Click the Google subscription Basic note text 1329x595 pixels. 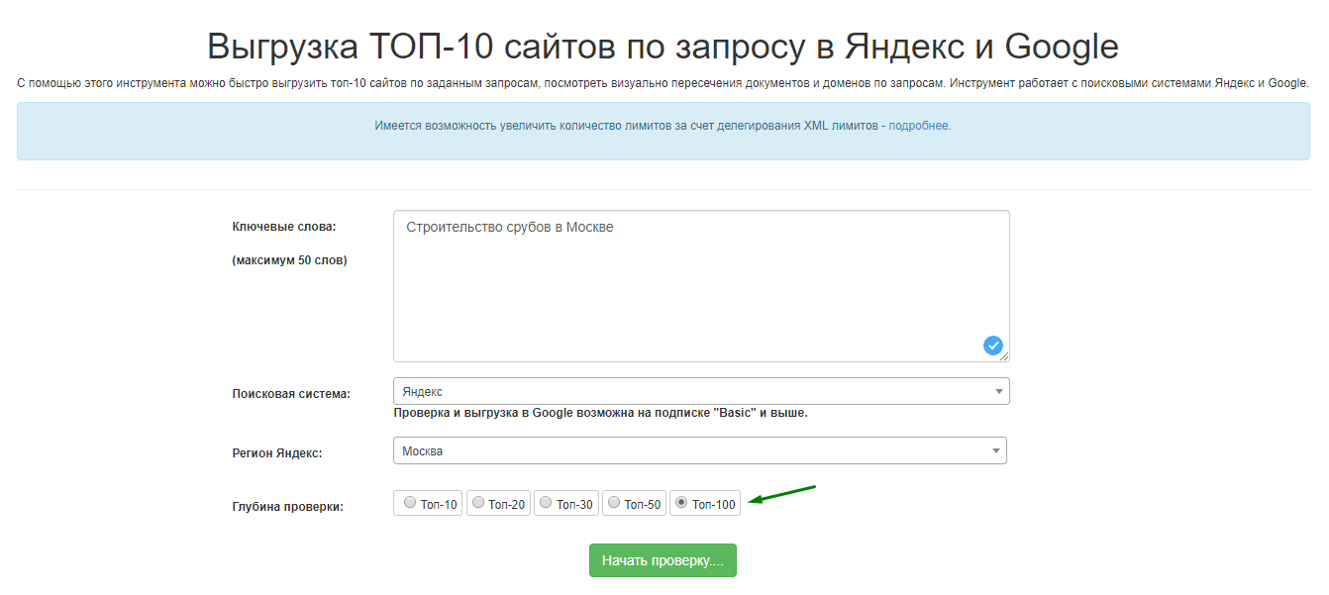pyautogui.click(x=600, y=413)
